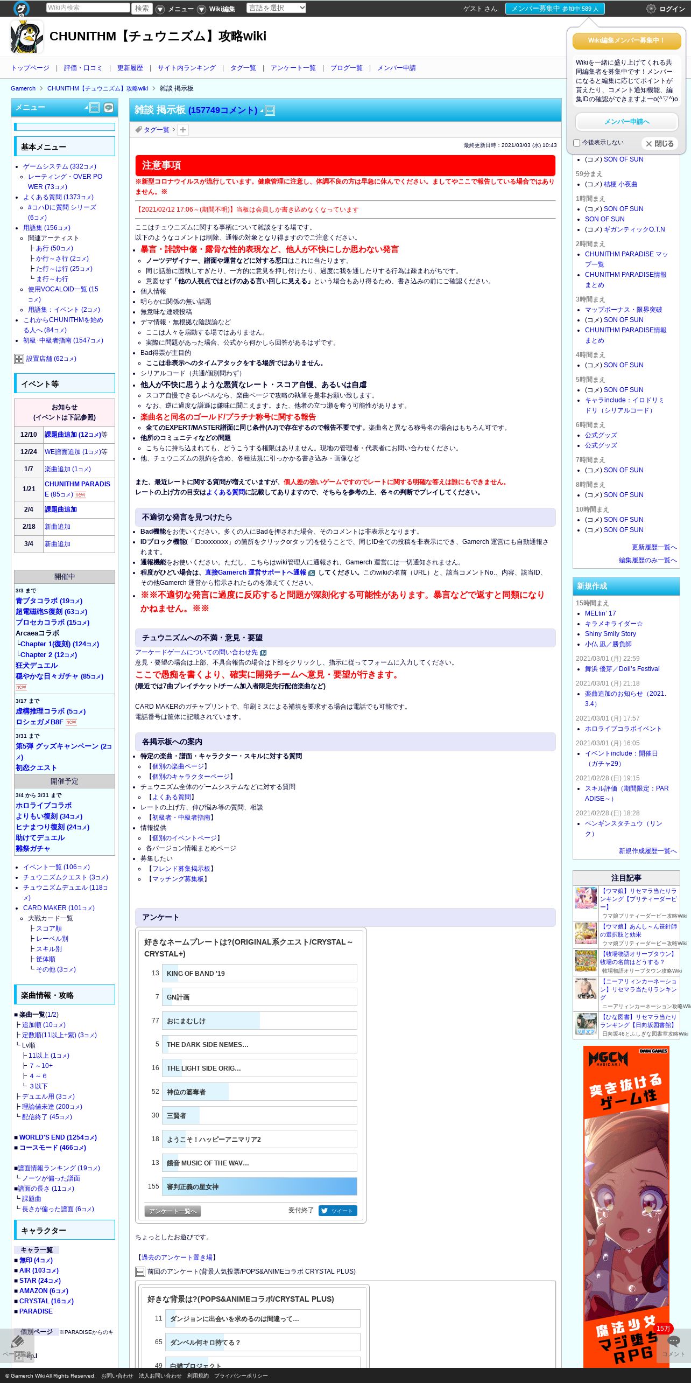Open the MGCM 魔法少女 ad banner
Viewport: 691px width, 1383px height.
point(626,1206)
